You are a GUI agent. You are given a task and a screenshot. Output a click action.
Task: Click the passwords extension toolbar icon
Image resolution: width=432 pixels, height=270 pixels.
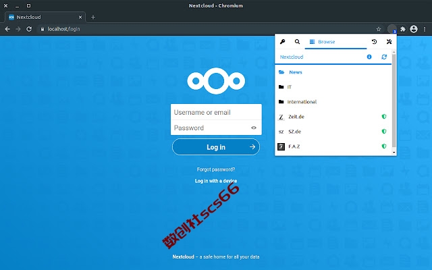click(392, 29)
